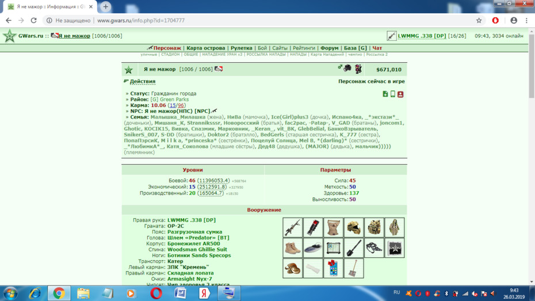Screen dimensions: 535x301
Task: Open the Карта острова menu item
Action: [x=206, y=48]
